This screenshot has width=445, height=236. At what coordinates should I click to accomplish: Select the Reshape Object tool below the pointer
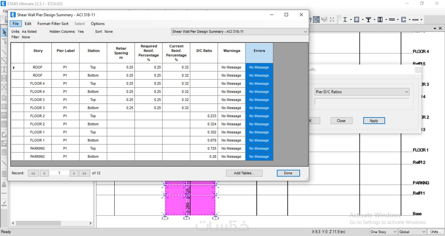(4, 42)
